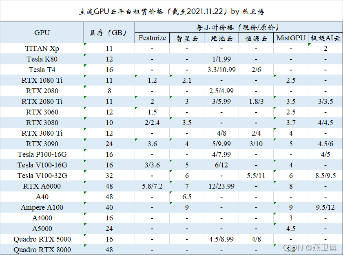Select the price cell 3/3.6
Viewport: 343px width, 255px height.
click(x=152, y=165)
